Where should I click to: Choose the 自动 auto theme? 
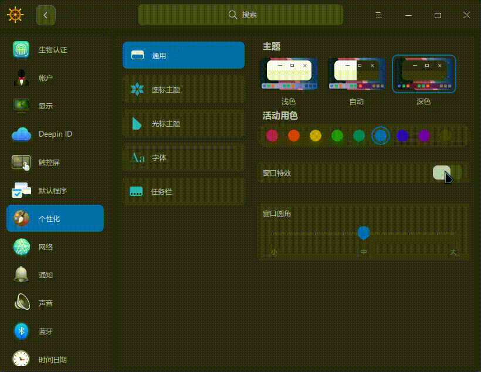click(x=356, y=74)
